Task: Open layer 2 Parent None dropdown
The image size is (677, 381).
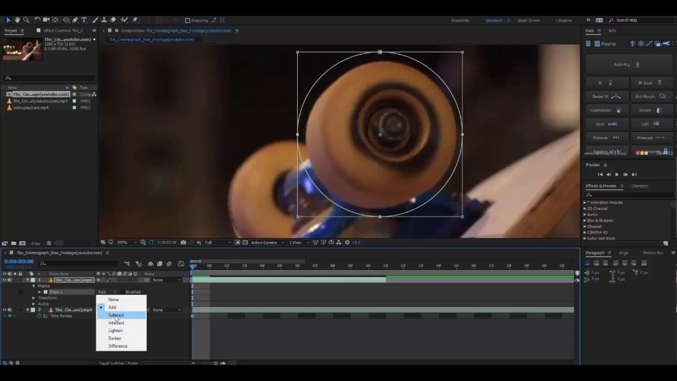Action: click(167, 310)
